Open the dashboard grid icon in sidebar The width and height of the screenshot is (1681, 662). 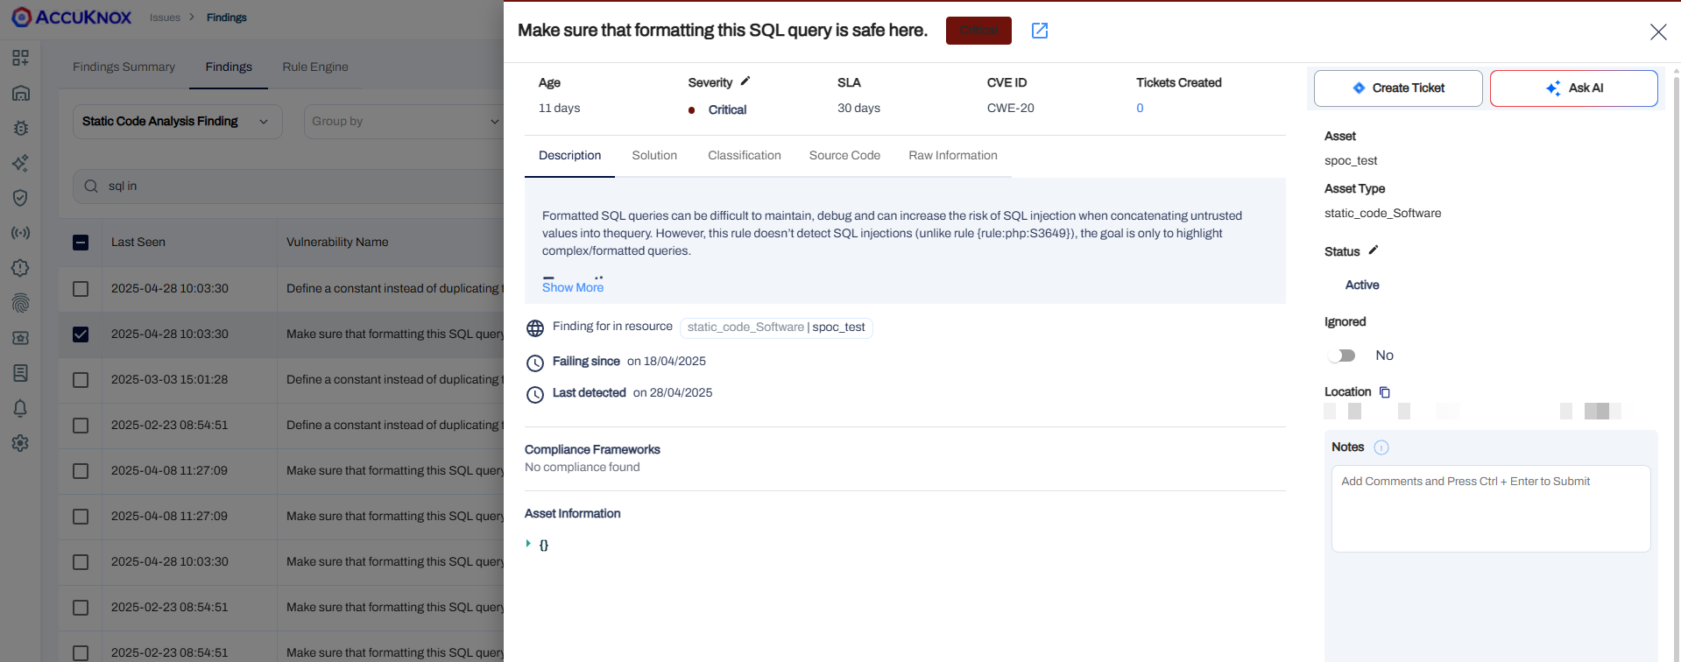click(20, 58)
